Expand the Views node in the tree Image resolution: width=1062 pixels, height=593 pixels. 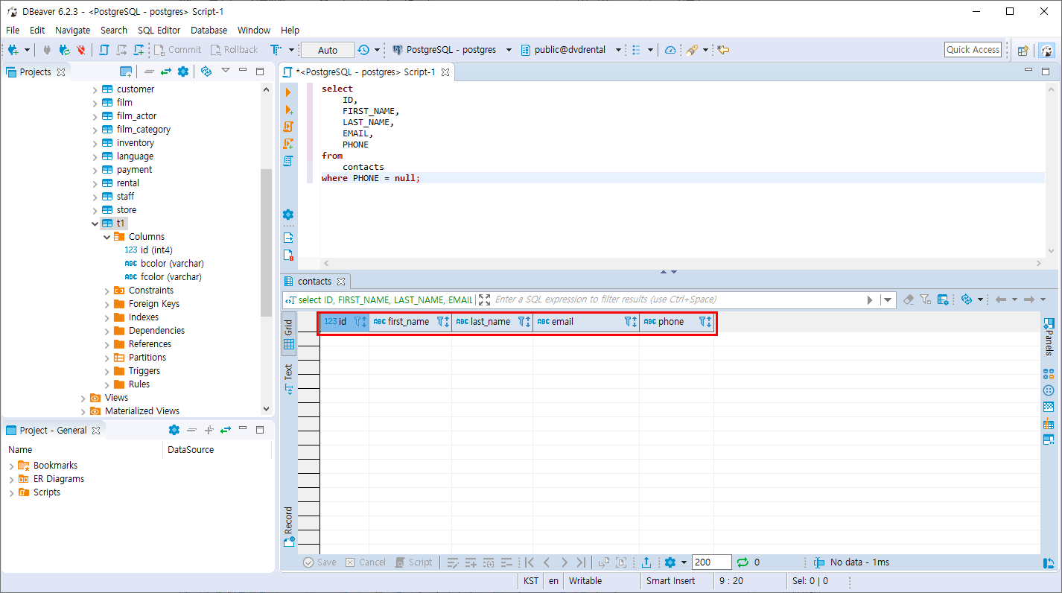pos(83,398)
